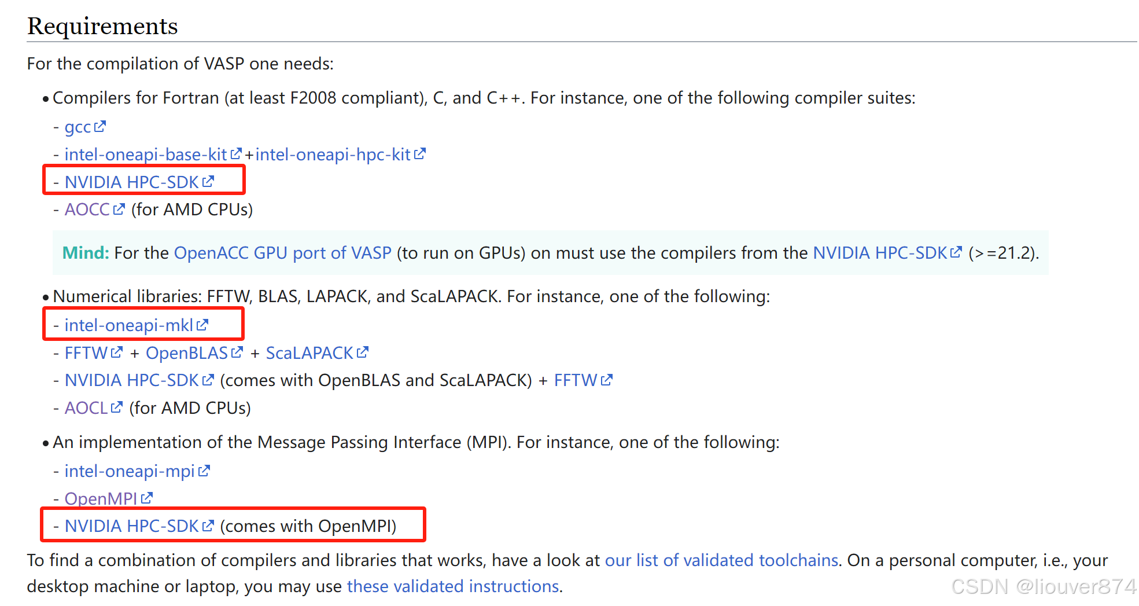Click external icon after first FFTW

pos(117,352)
